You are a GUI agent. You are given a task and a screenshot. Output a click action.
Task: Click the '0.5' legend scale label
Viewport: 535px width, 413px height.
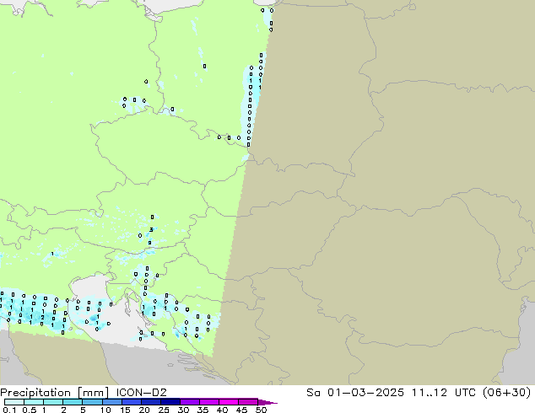(30, 410)
